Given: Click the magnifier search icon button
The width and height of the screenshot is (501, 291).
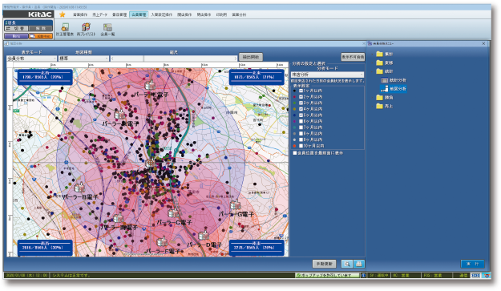Looking at the screenshot, I should [347, 264].
